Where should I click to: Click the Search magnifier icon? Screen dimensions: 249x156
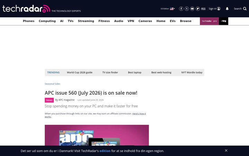(245, 9)
